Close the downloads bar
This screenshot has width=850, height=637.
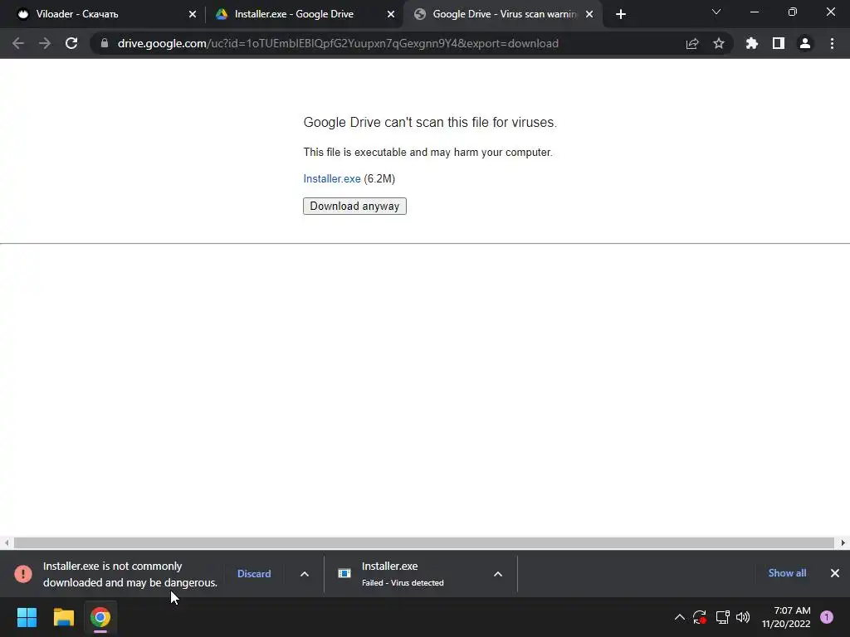pos(835,573)
